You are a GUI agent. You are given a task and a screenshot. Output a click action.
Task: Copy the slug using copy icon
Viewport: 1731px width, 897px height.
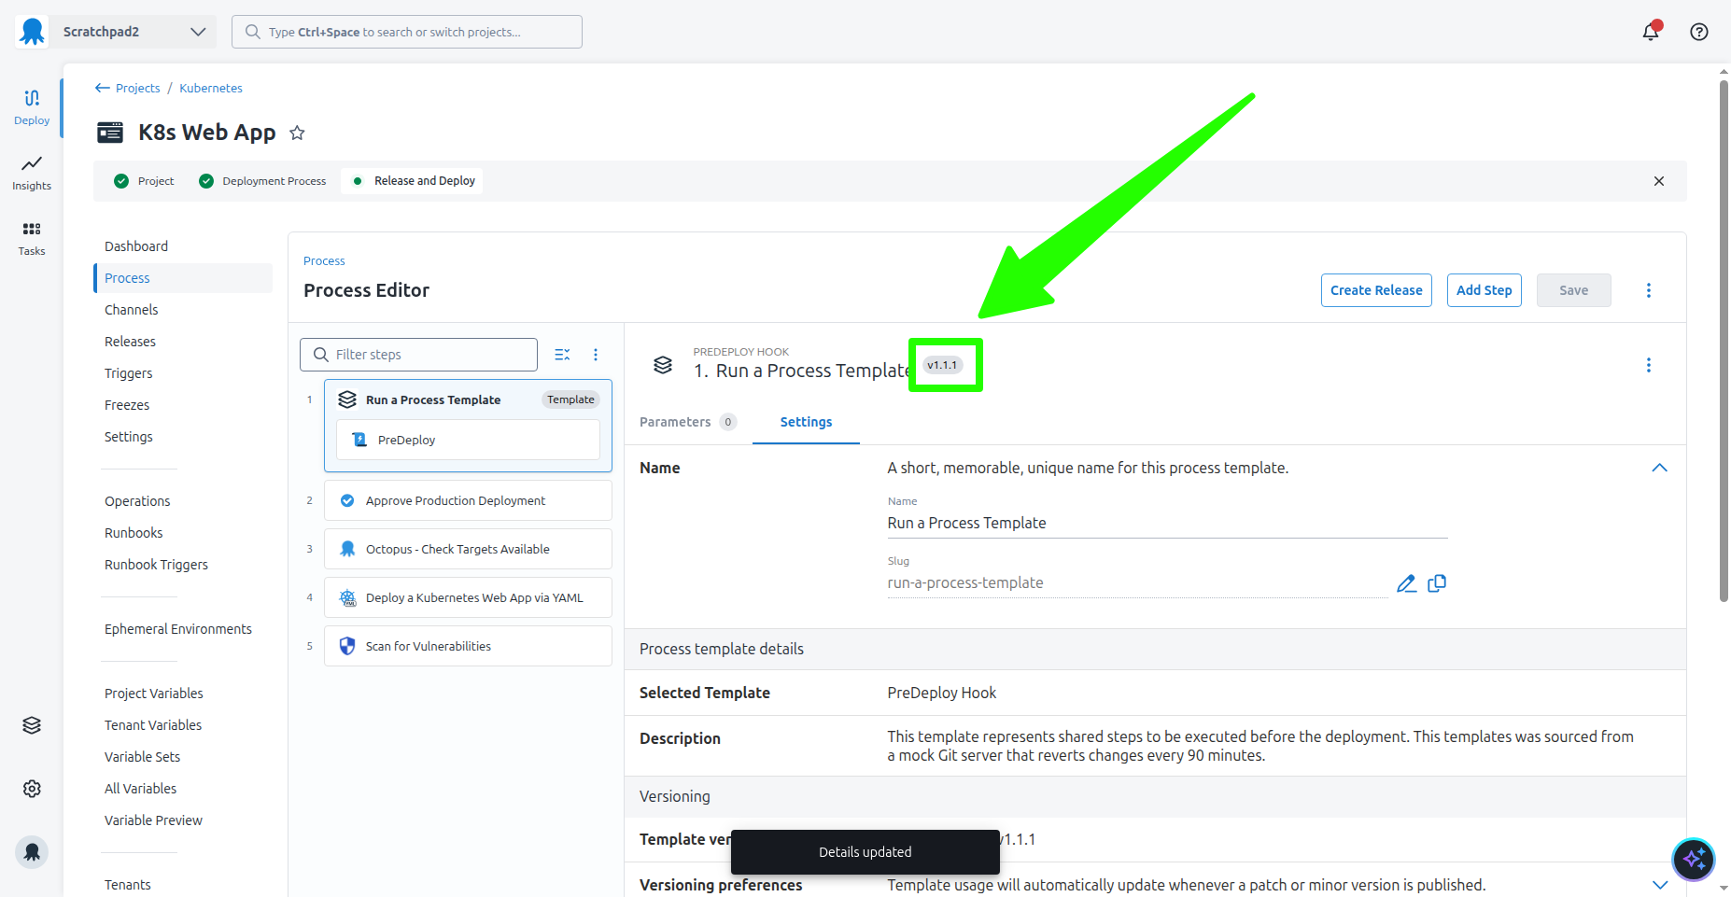[1437, 583]
